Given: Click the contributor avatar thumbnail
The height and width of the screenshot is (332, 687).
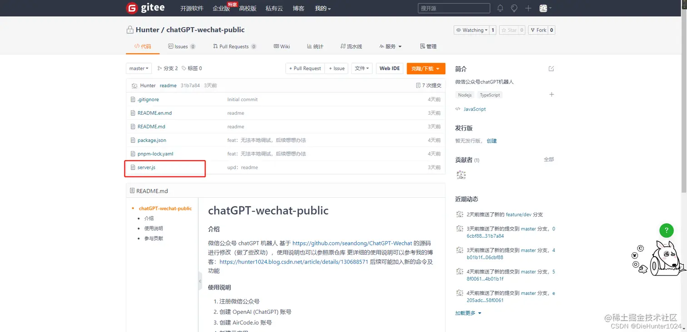Looking at the screenshot, I should tap(461, 175).
